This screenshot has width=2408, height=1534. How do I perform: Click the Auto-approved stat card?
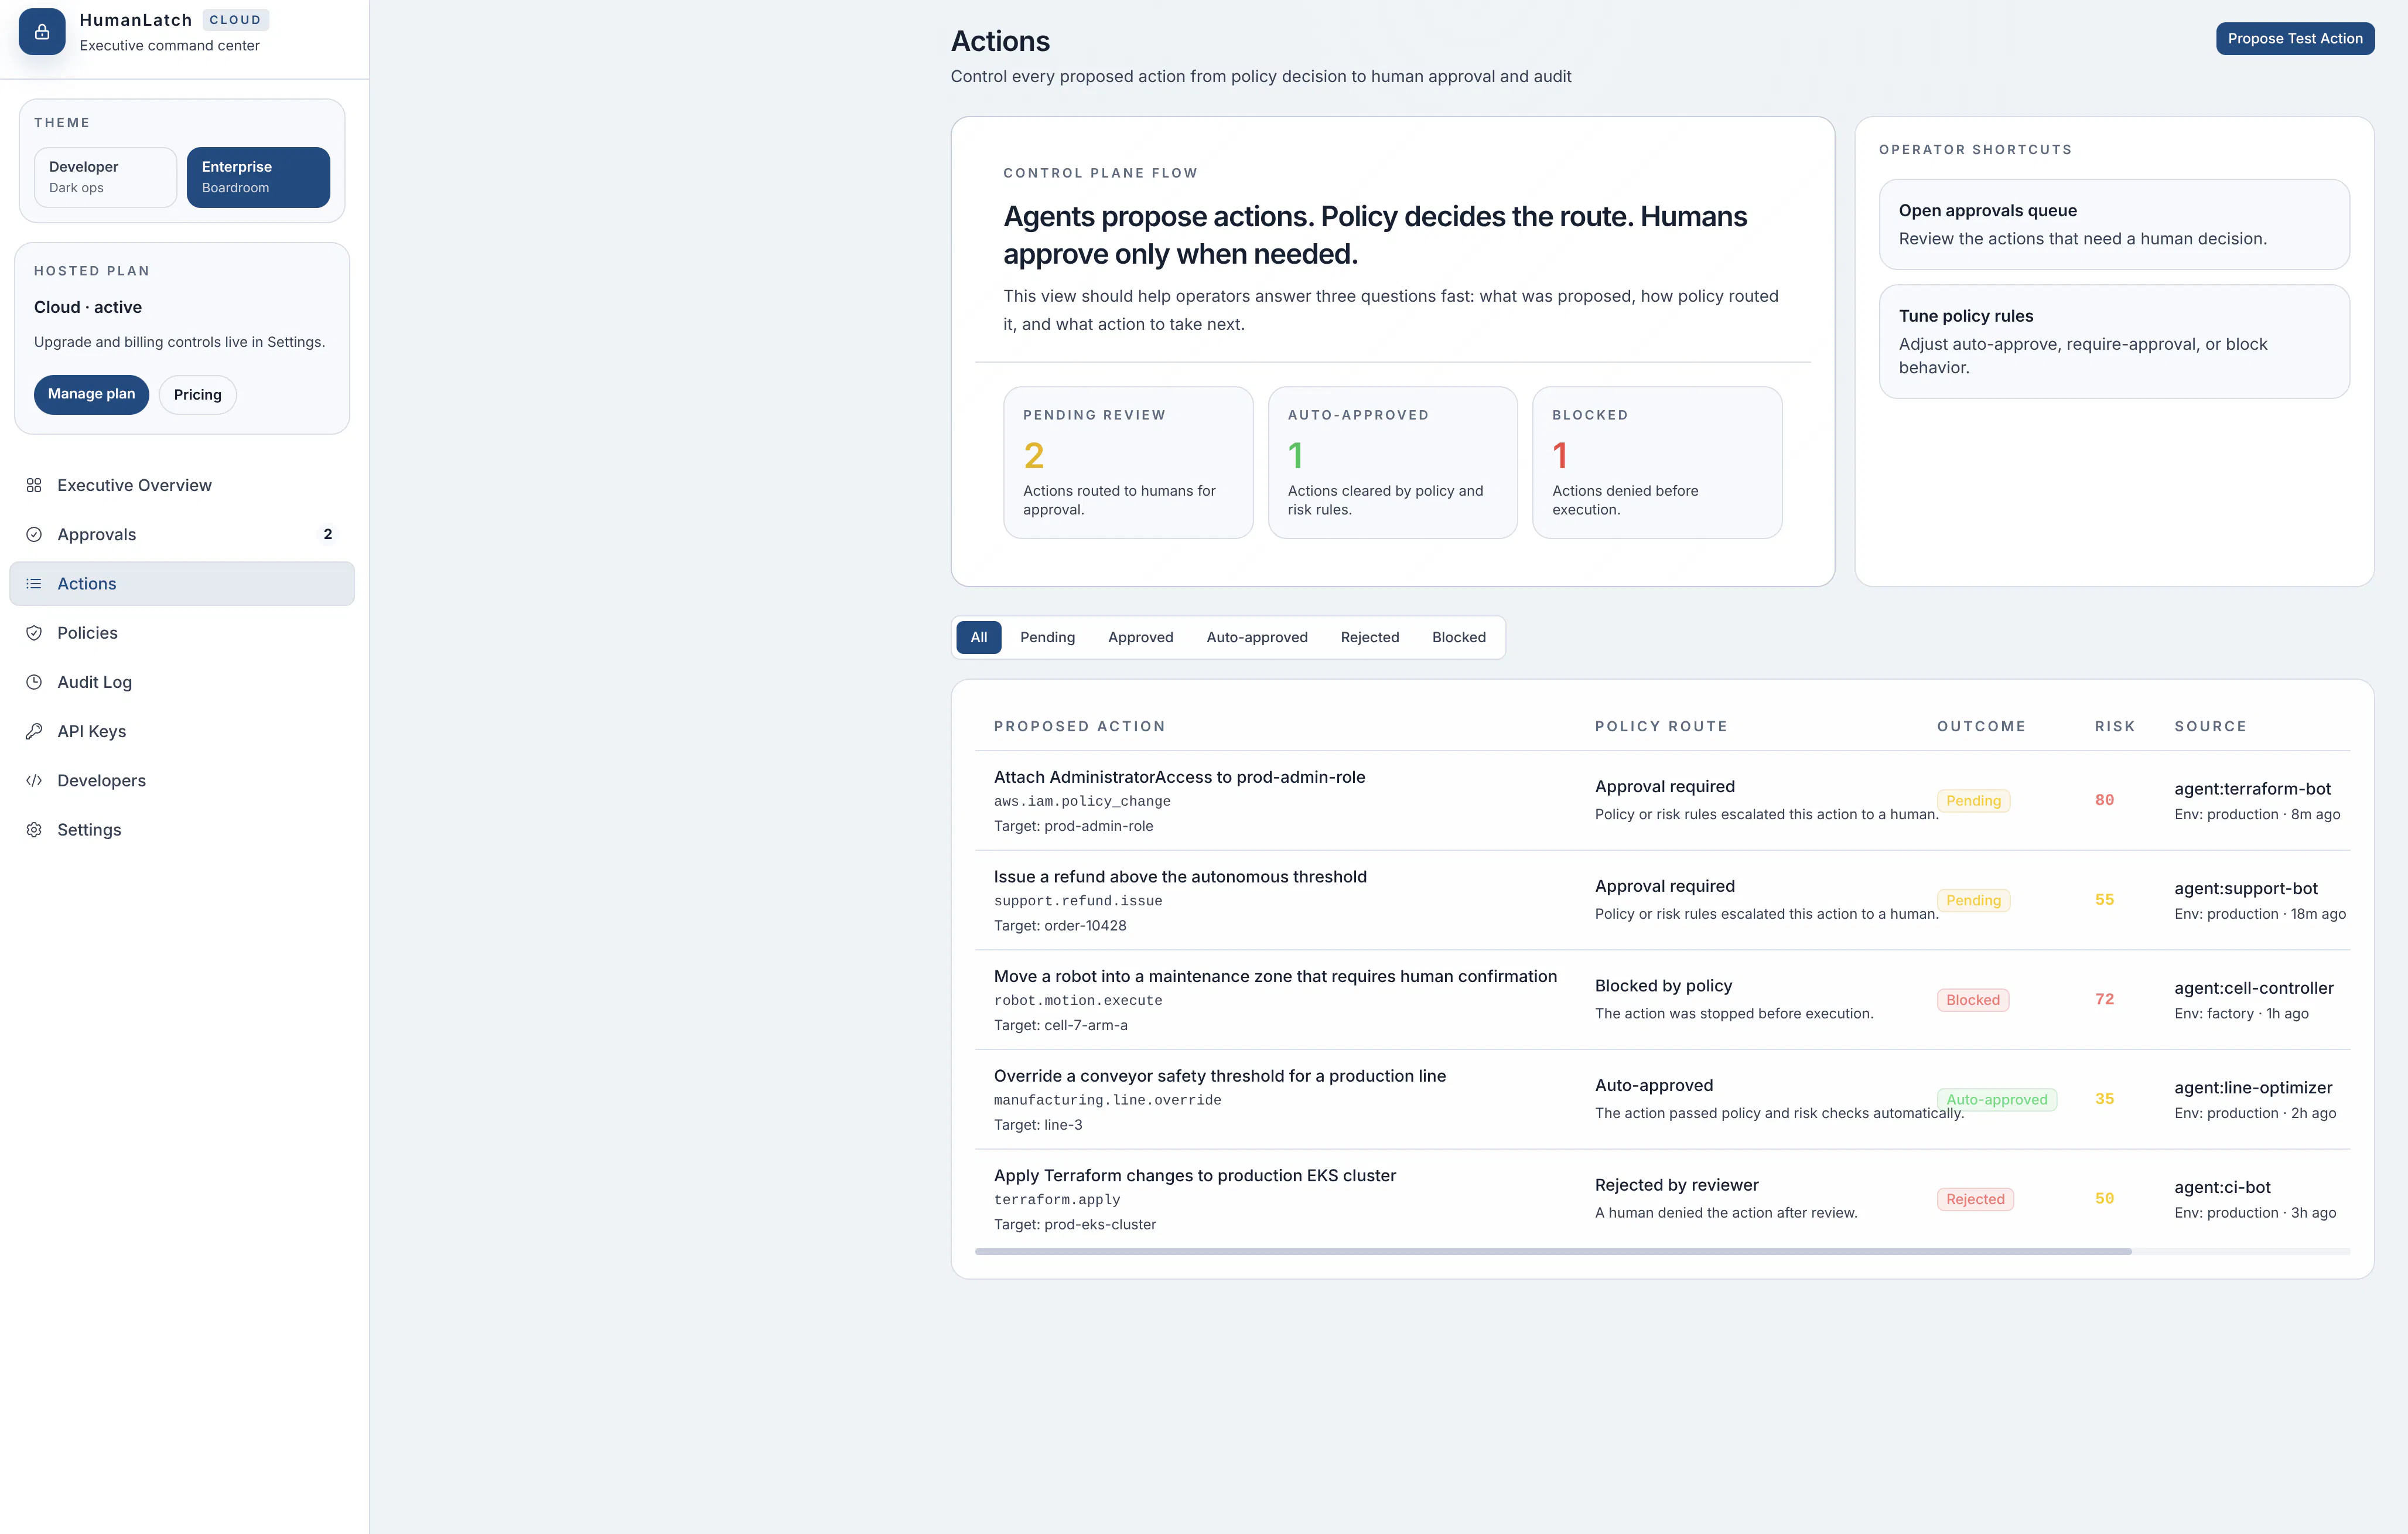[1392, 462]
